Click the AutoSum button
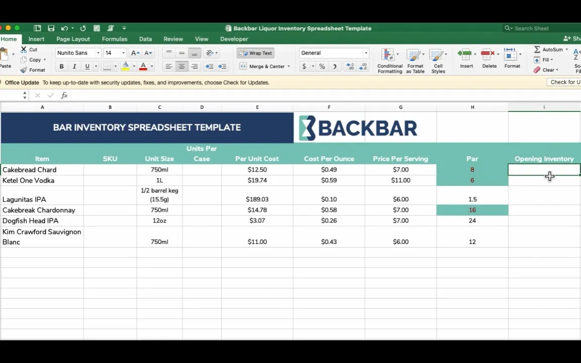The image size is (581, 363). pos(551,49)
